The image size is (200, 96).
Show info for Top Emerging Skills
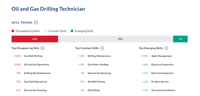click(x=166, y=48)
